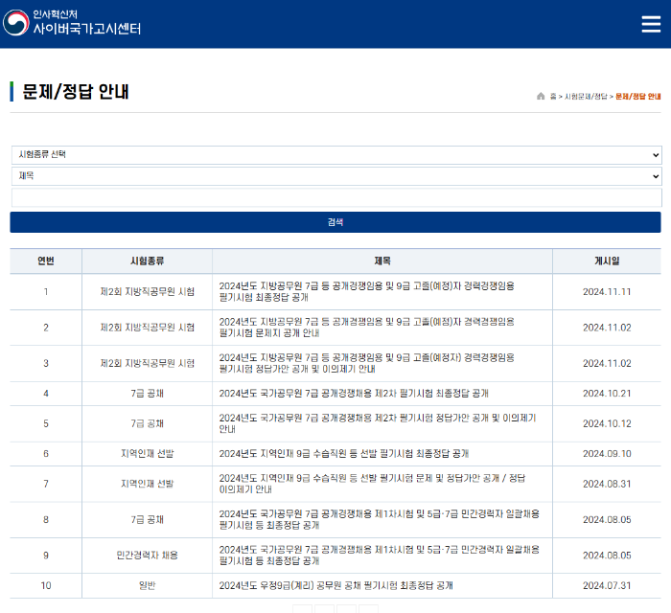Click 민간경력자 채용 cell in row 9
Screen dimensions: 671x613
pos(148,556)
